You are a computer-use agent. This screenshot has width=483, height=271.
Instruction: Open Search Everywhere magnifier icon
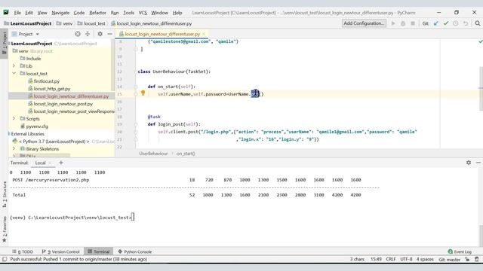pyautogui.click(x=478, y=23)
